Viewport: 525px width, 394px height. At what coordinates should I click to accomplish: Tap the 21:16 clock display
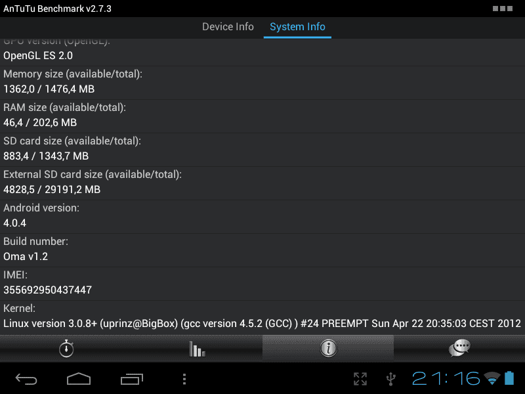point(446,379)
